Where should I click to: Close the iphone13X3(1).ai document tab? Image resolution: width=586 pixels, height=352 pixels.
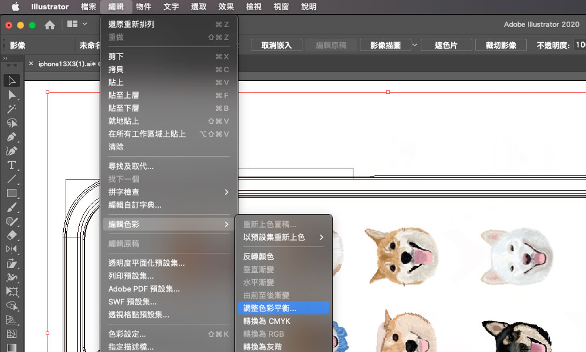click(31, 64)
